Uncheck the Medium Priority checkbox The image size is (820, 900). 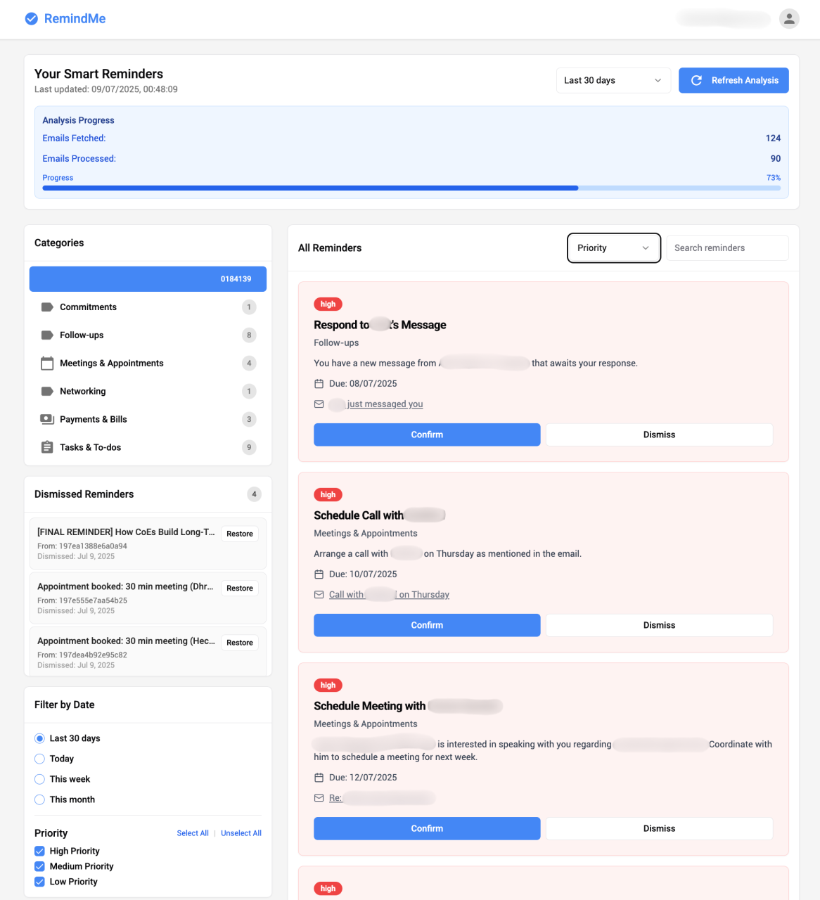click(39, 866)
